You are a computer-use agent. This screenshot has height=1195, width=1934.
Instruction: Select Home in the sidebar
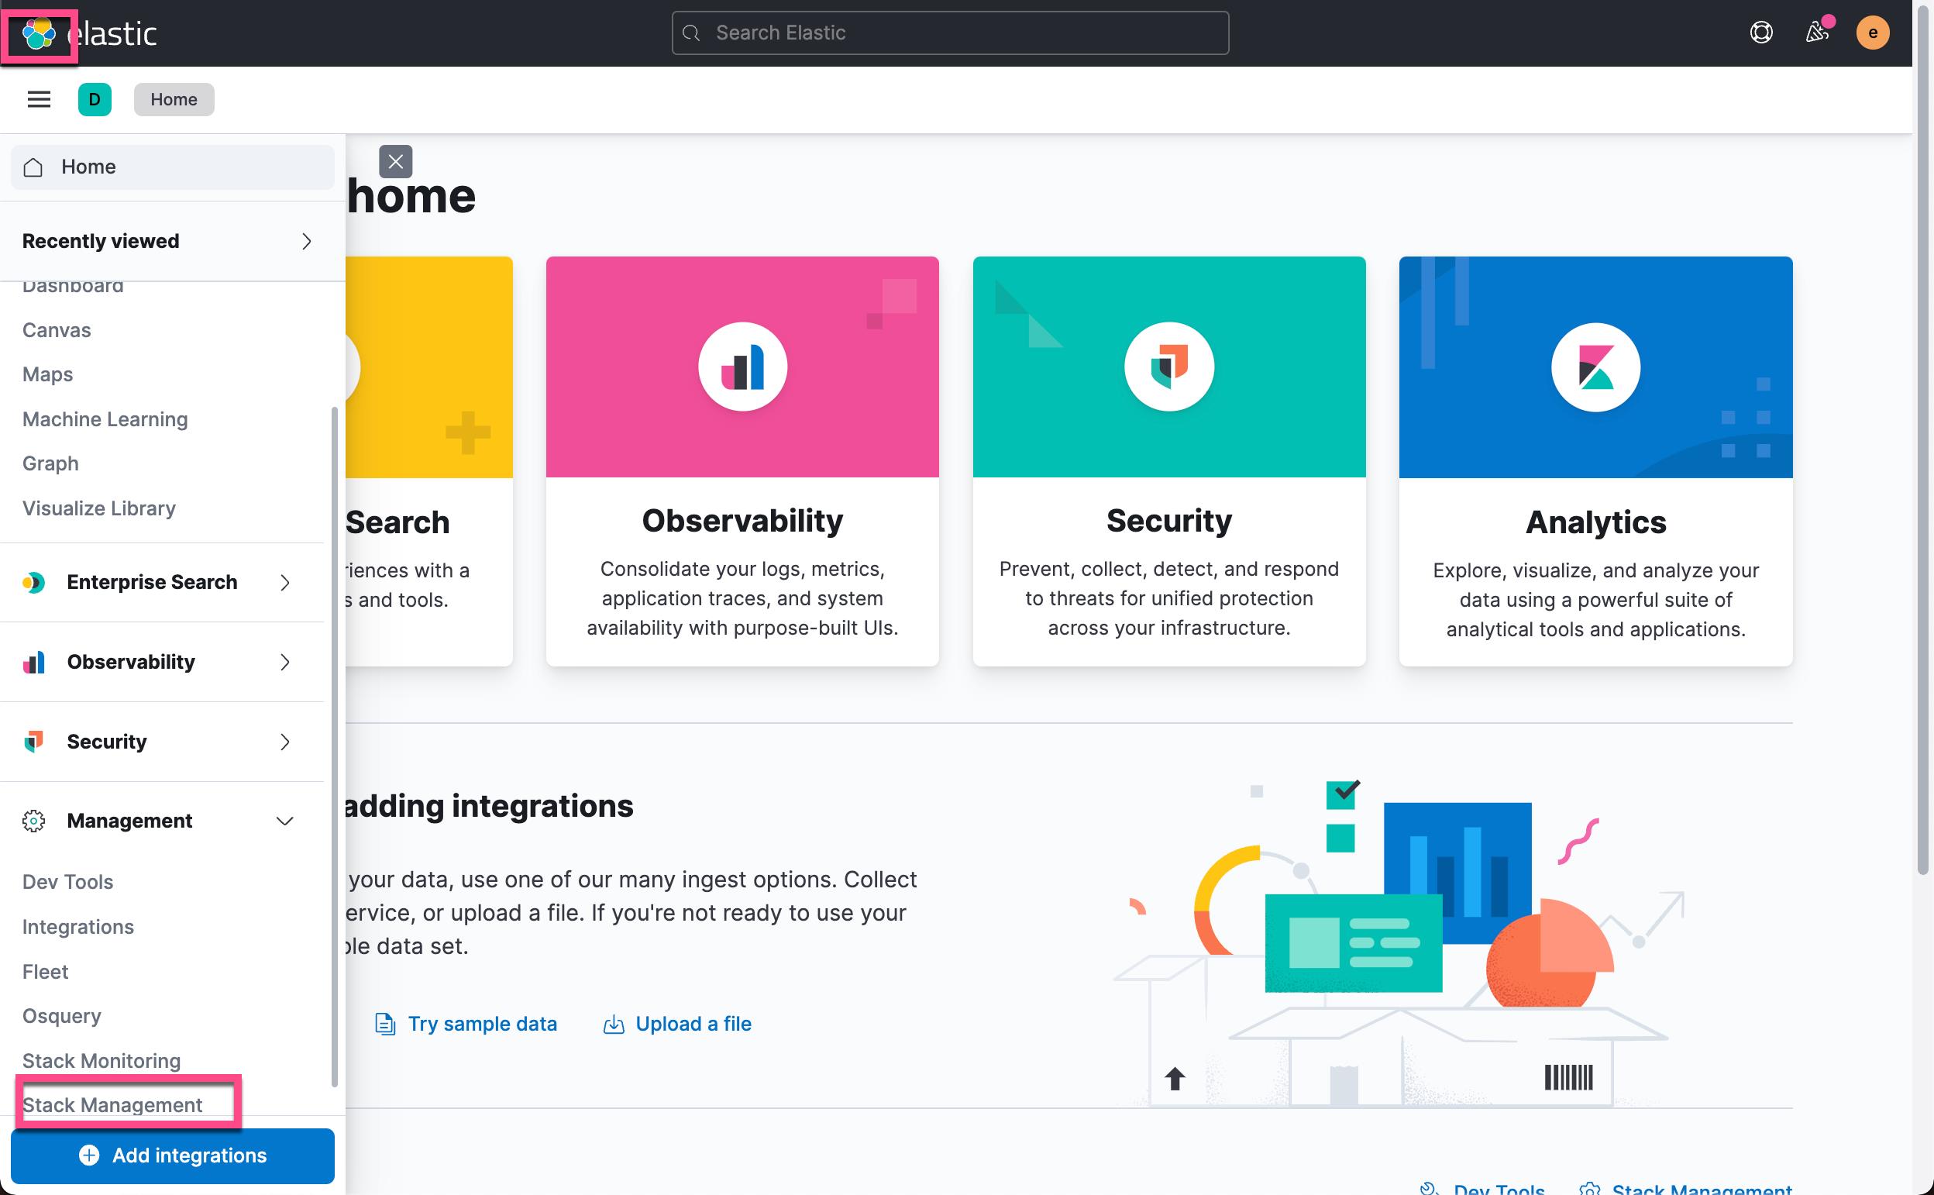click(172, 167)
